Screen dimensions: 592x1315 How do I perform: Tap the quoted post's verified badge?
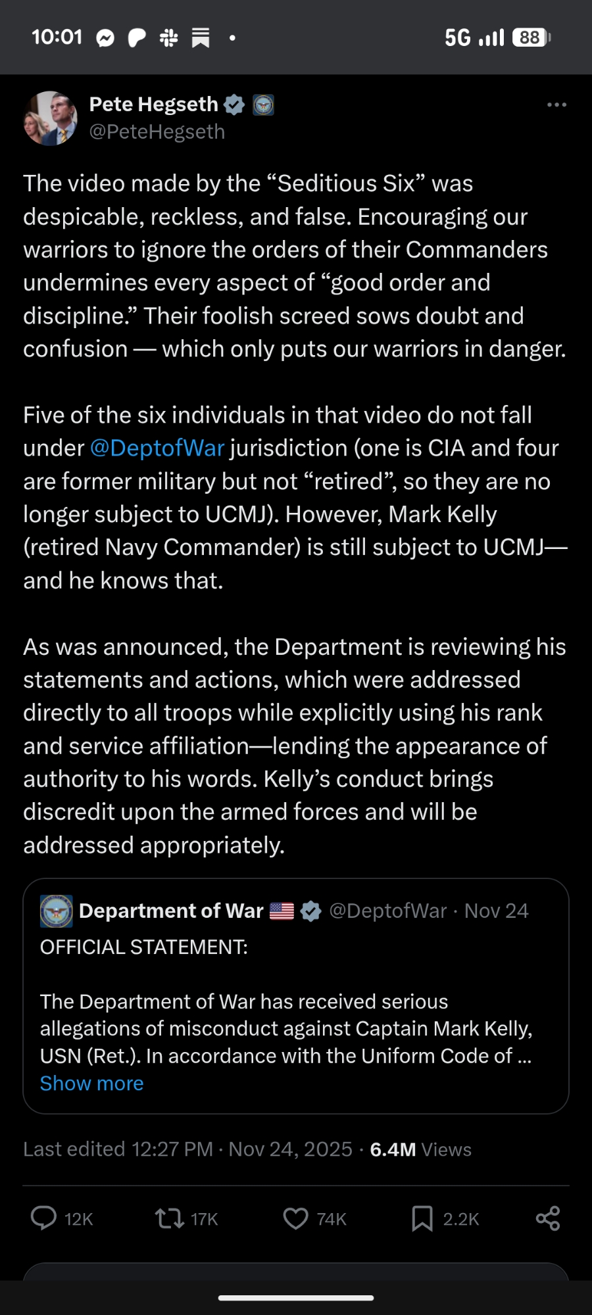pyautogui.click(x=310, y=911)
